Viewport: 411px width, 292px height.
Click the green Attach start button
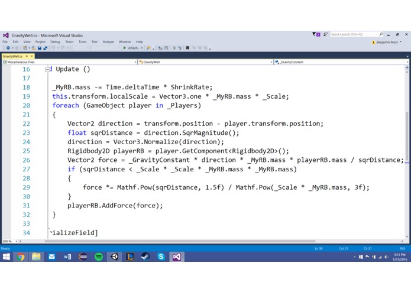[x=131, y=48]
